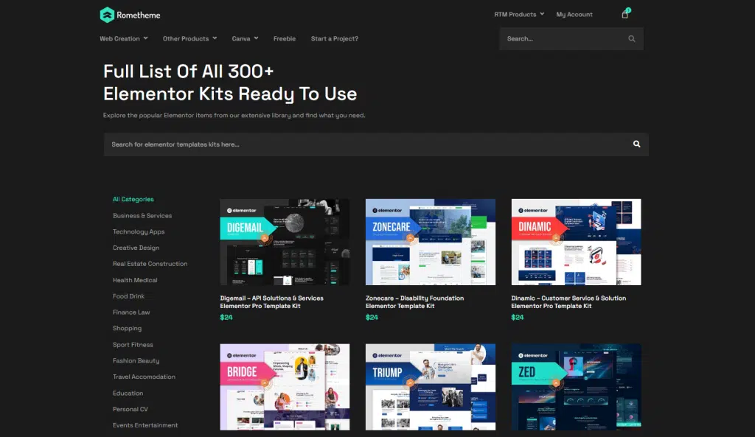755x437 pixels.
Task: Filter by Personal CV category
Action: click(130, 409)
